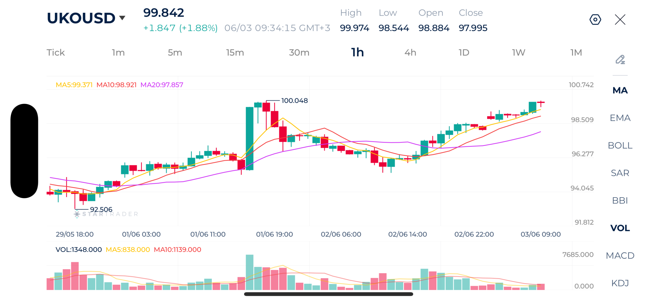Screen dimensions: 657x302
Task: Click the 94.045 price axis label
Action: click(582, 188)
